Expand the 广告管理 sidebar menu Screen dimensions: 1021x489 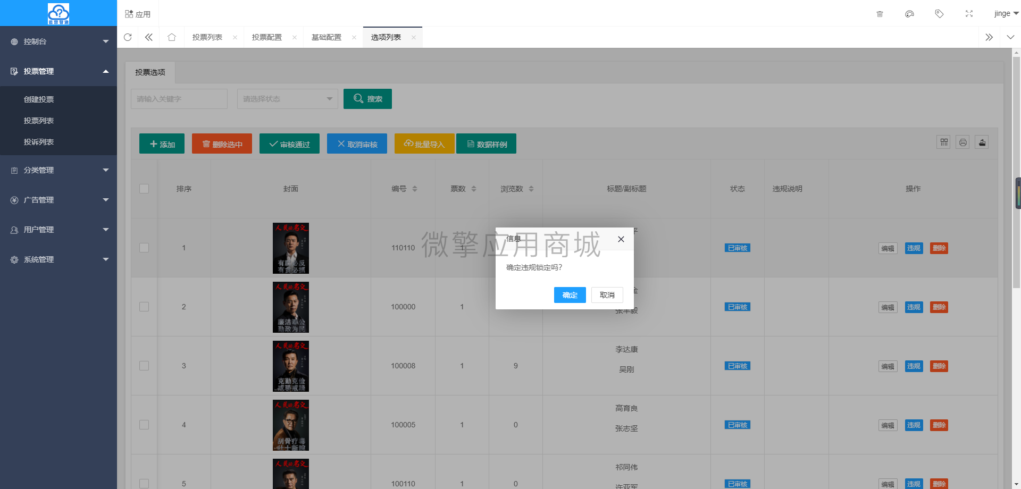tap(58, 200)
